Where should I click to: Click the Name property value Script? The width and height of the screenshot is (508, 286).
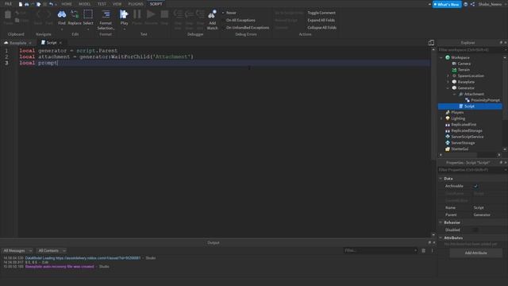pos(479,207)
